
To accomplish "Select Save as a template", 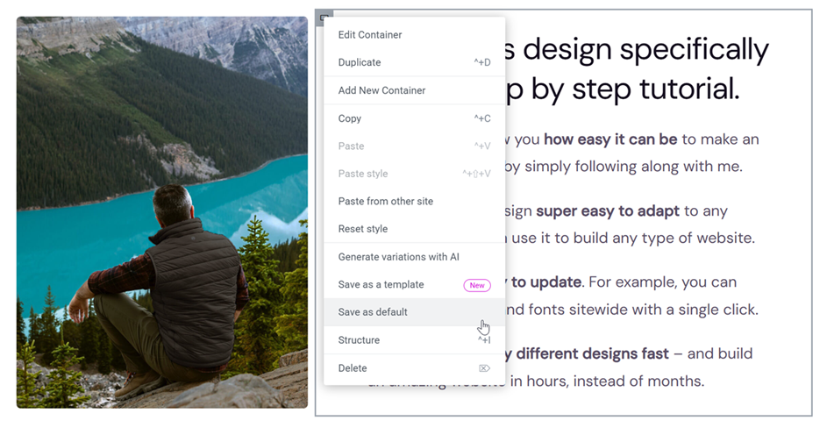I will tap(414, 284).
